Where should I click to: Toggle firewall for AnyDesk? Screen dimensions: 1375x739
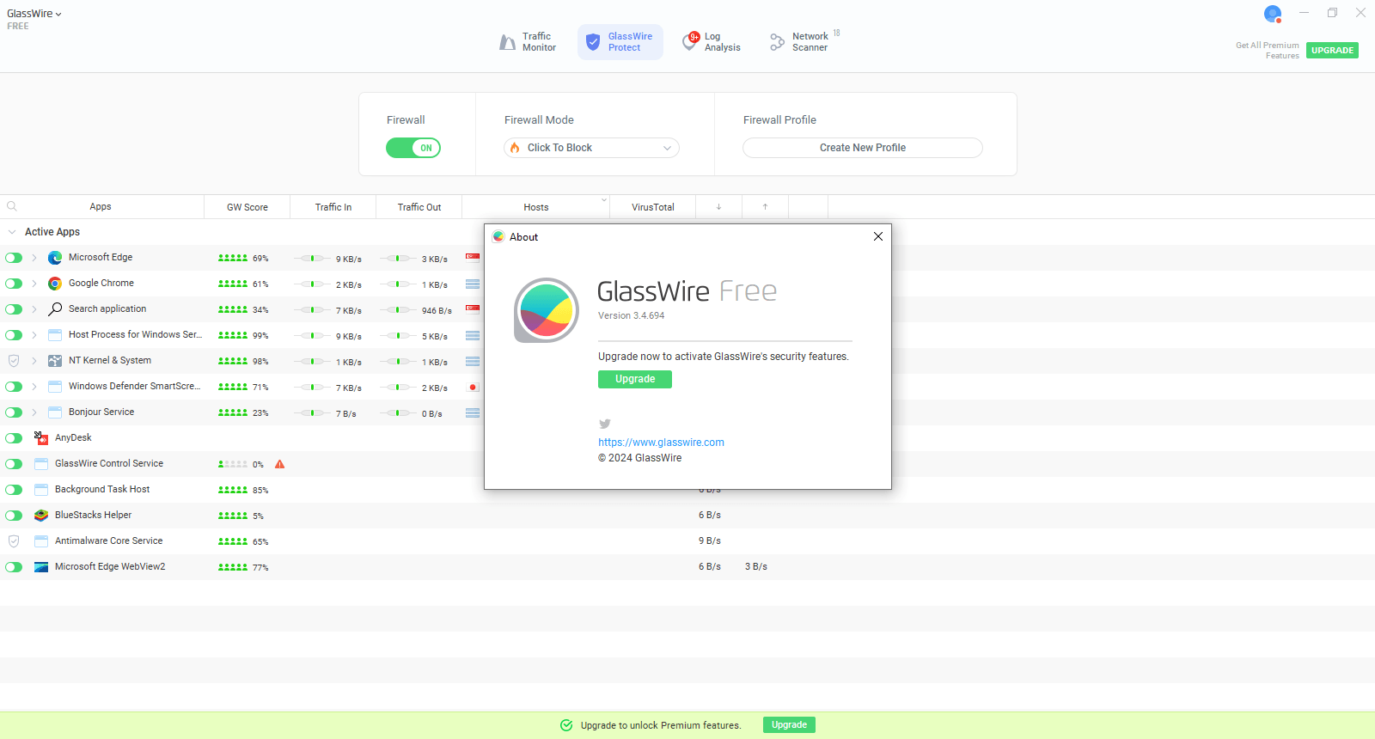[14, 438]
